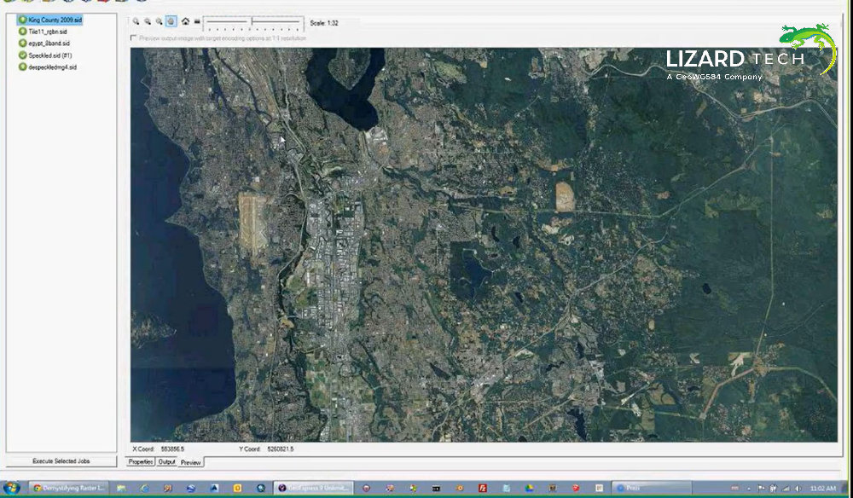
Task: Click the green status icon of despeckledmg4.sid
Action: tap(22, 67)
